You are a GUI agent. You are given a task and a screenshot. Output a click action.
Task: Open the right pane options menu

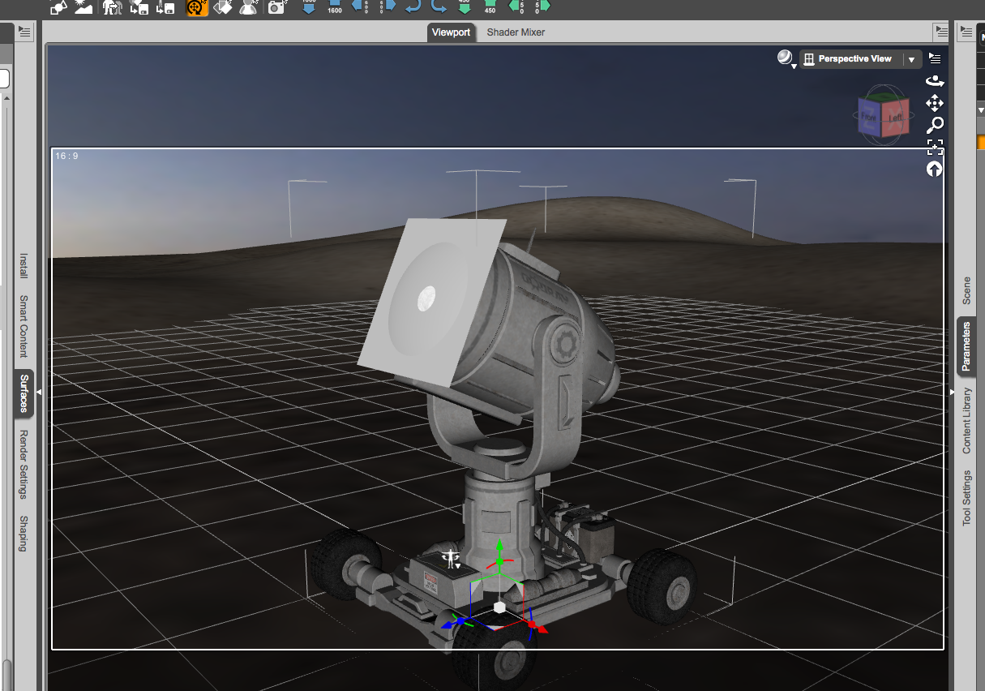point(967,32)
